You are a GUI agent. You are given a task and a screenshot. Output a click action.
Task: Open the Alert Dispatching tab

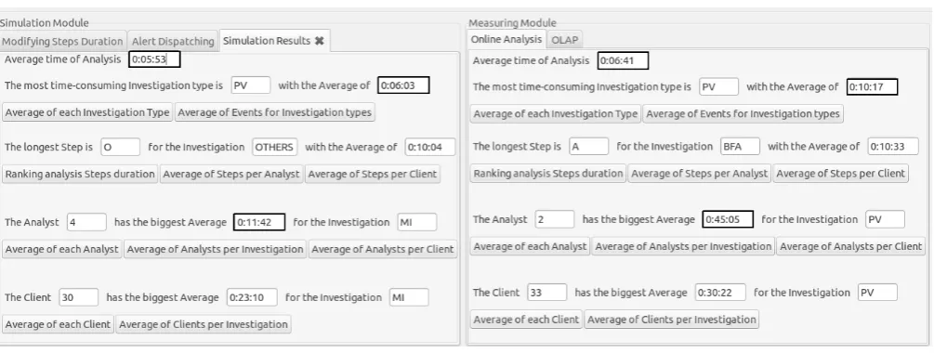point(173,41)
